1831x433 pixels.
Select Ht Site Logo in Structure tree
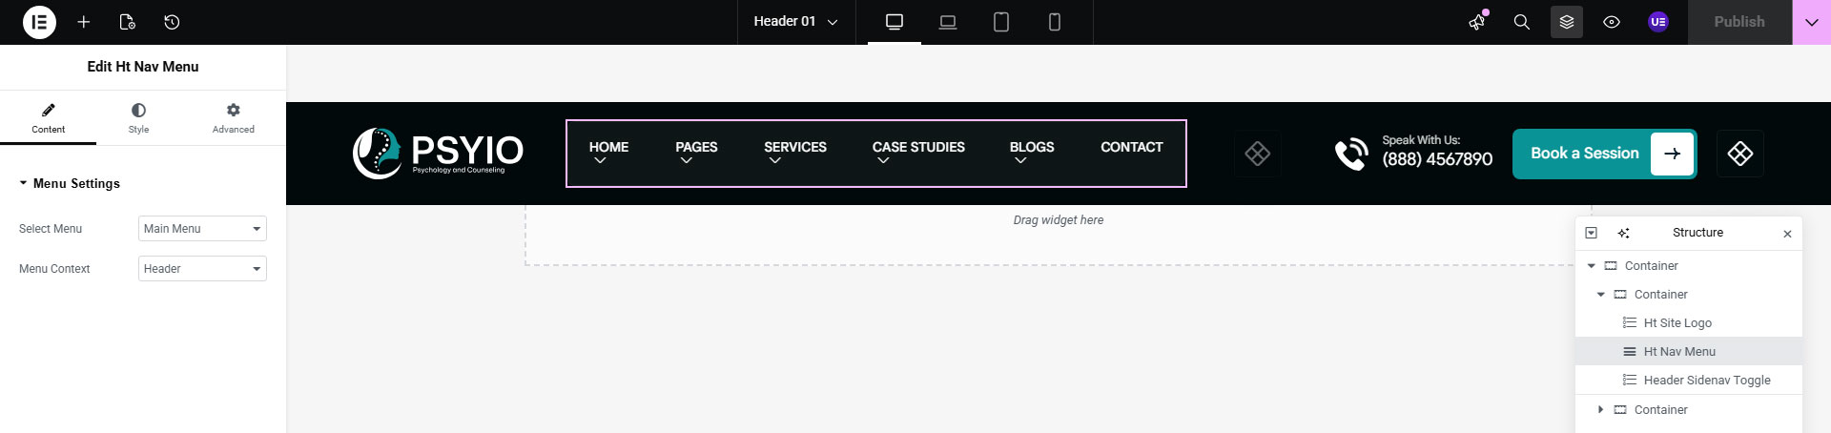[1677, 323]
